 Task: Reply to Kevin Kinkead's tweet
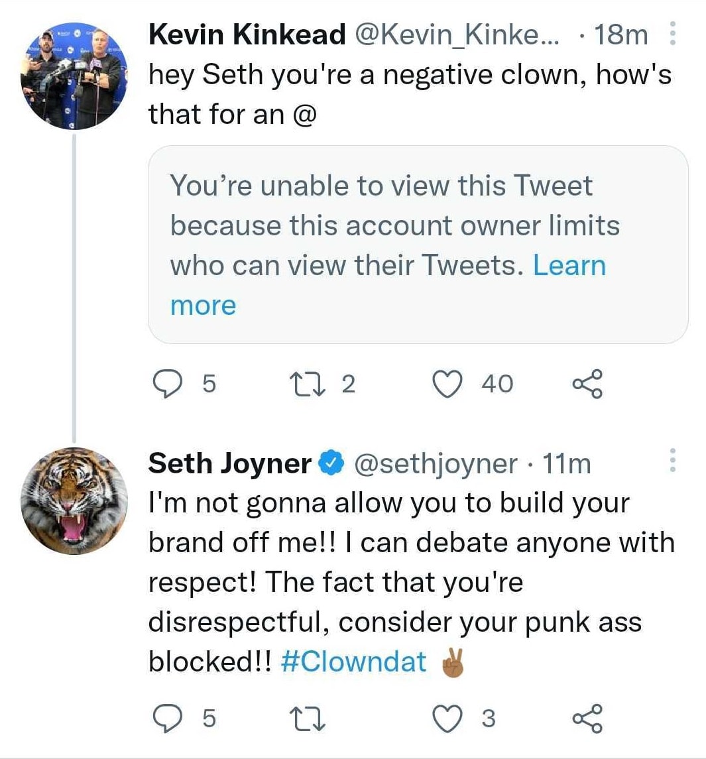point(168,384)
